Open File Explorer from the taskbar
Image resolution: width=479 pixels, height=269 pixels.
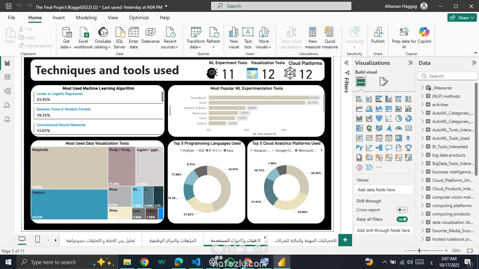127,262
